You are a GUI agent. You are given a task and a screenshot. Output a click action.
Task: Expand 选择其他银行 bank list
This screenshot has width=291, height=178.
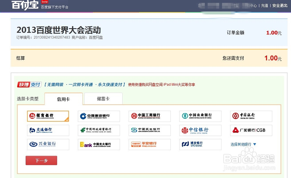243,144
